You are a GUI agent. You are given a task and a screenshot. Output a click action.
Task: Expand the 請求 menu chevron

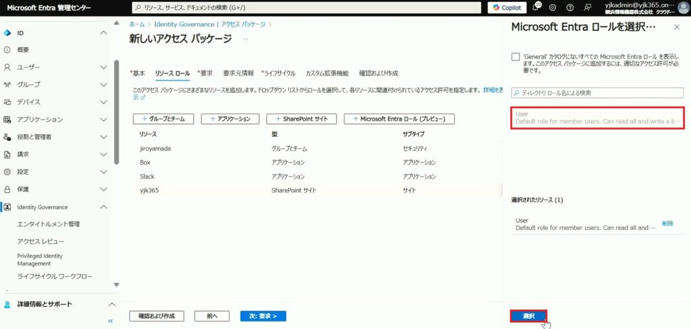pos(103,154)
